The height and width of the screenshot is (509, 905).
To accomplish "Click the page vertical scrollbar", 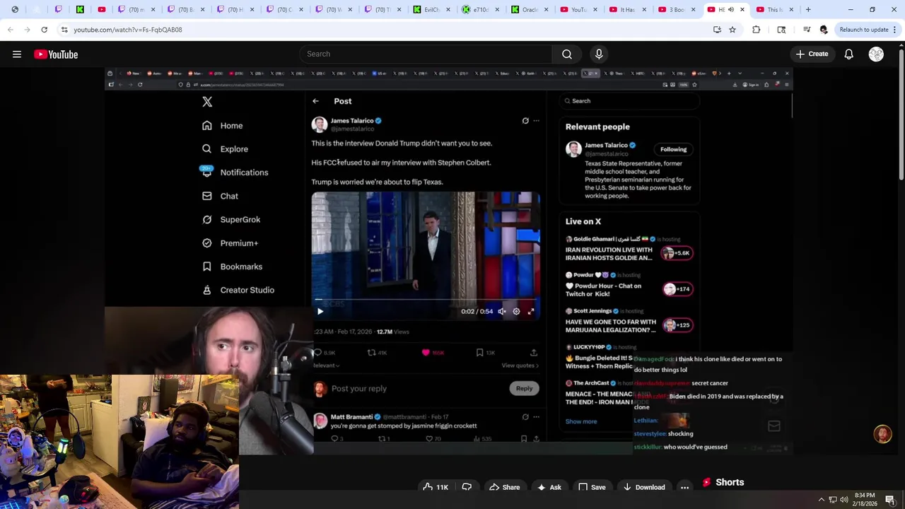I will point(901,113).
